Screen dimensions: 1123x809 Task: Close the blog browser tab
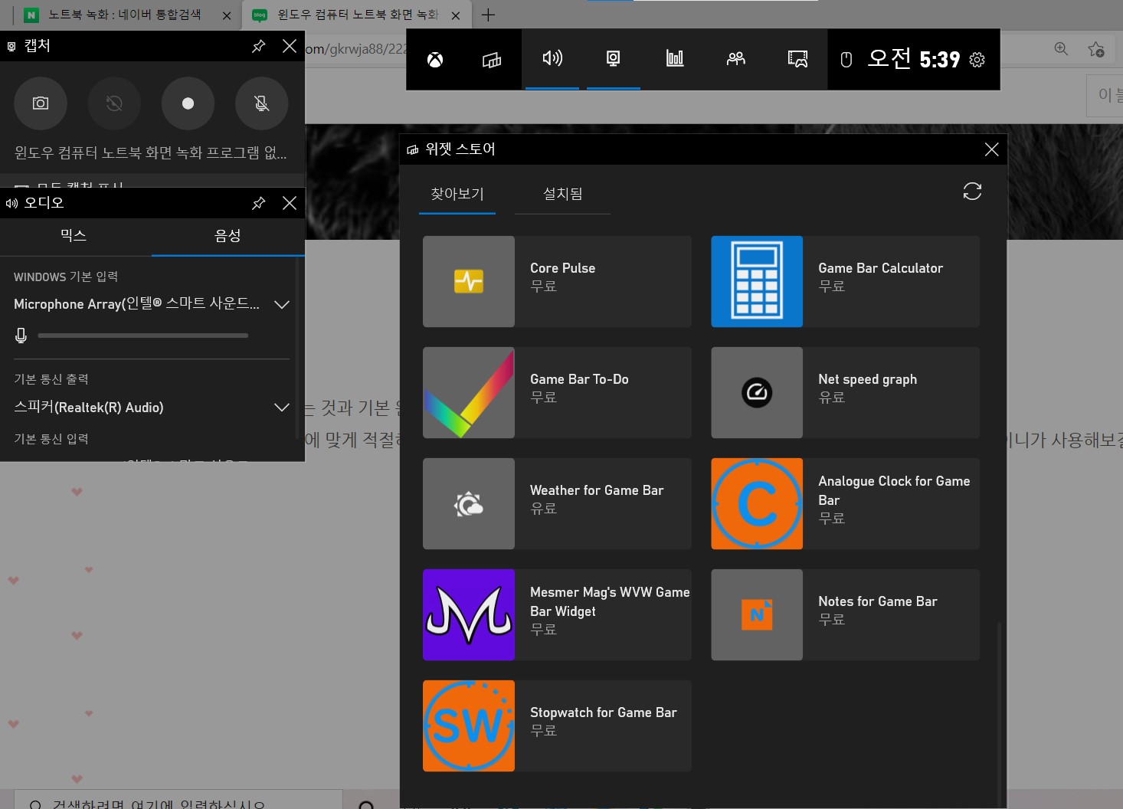pyautogui.click(x=456, y=15)
